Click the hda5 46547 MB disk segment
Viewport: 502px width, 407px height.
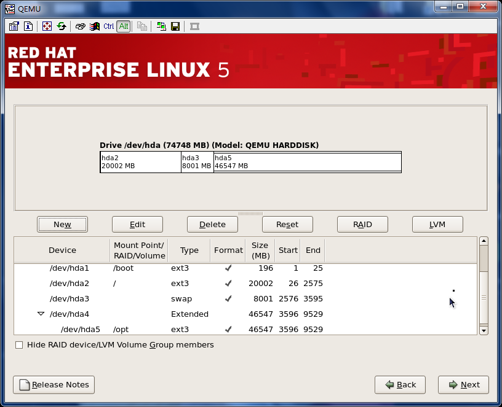308,162
